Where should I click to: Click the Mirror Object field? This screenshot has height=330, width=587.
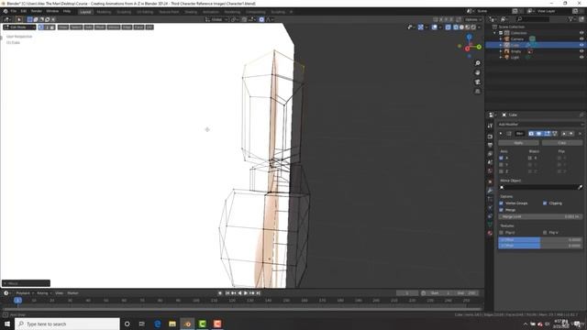point(538,187)
